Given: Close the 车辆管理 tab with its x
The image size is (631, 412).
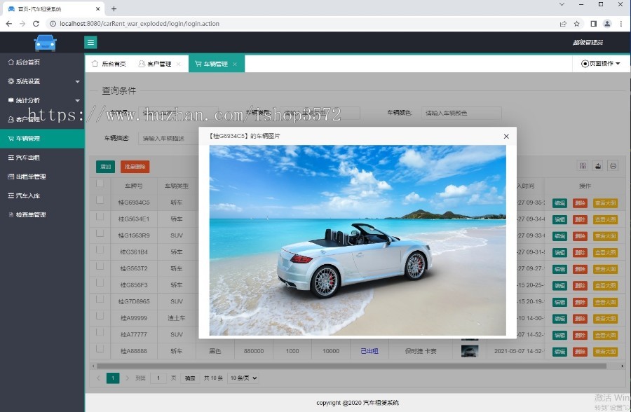Looking at the screenshot, I should pos(235,64).
